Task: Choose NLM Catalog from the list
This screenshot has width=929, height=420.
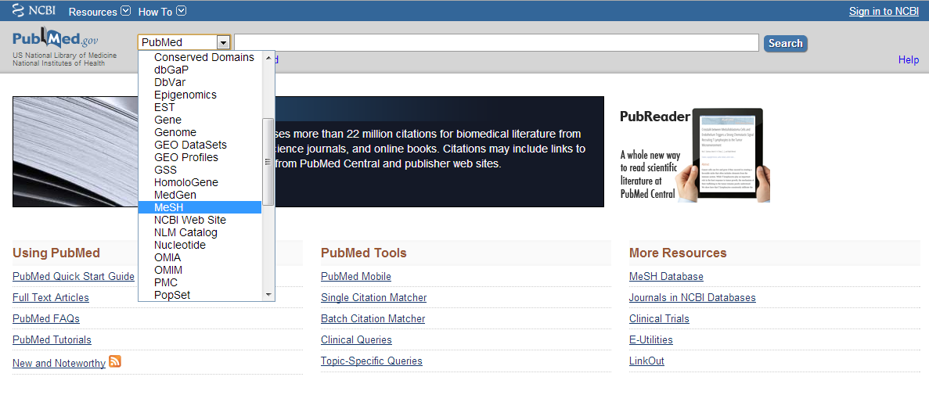Action: pos(185,232)
